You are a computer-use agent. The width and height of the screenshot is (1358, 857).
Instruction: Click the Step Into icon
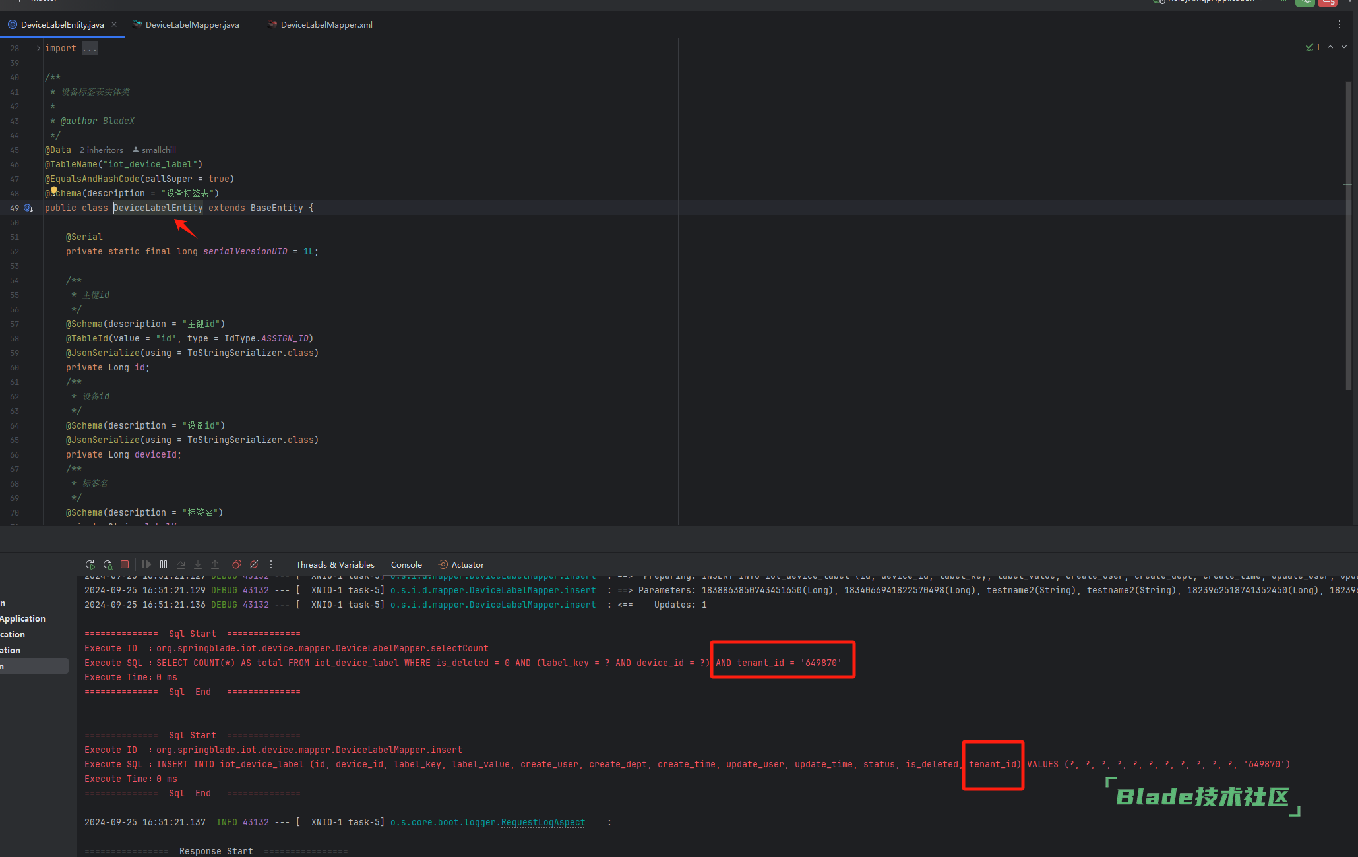point(198,564)
